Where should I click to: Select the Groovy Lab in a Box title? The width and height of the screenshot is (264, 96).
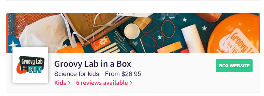tap(93, 64)
